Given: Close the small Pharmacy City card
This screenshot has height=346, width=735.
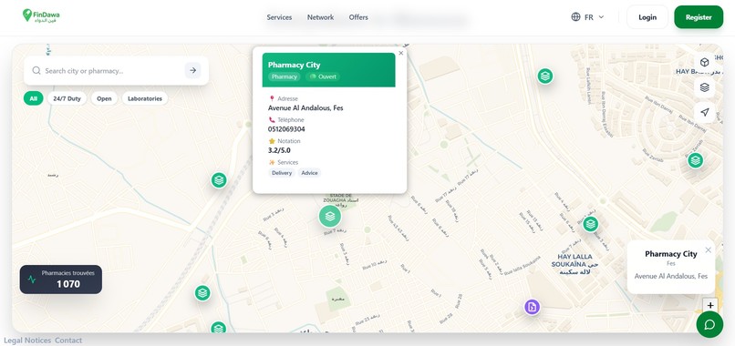Looking at the screenshot, I should pyautogui.click(x=708, y=250).
